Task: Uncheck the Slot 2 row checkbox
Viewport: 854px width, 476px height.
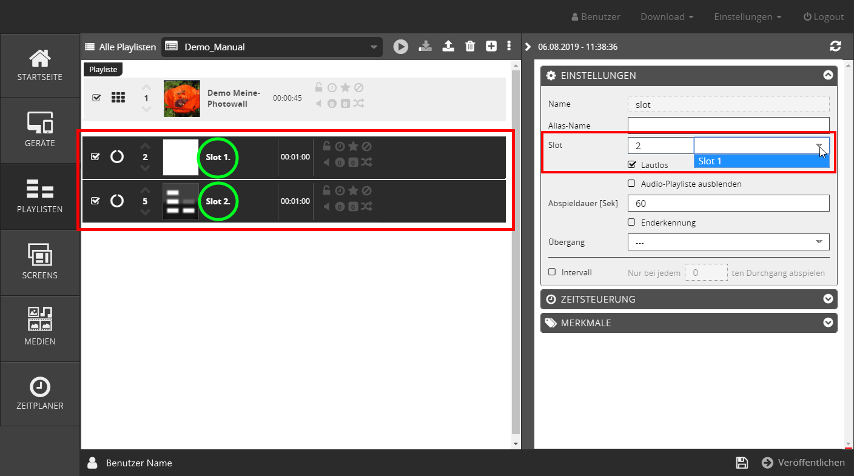Action: [x=95, y=201]
